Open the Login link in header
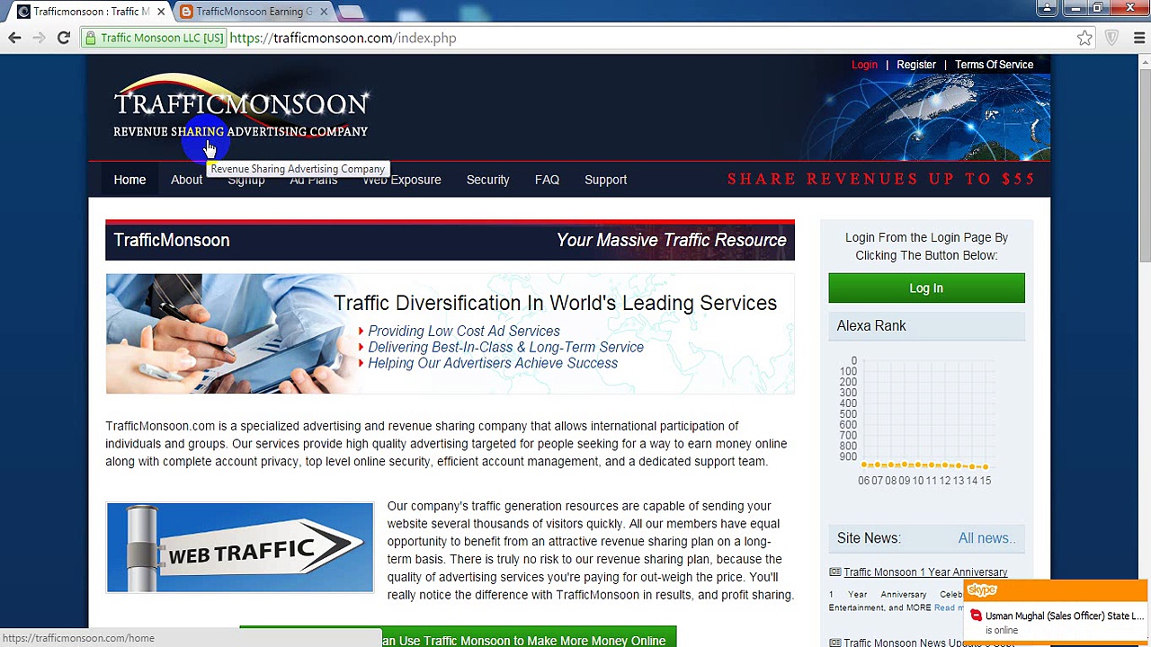This screenshot has height=647, width=1151. pos(864,65)
